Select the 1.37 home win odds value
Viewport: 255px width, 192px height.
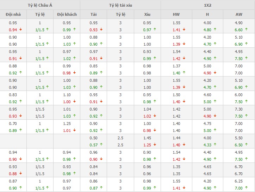(176, 66)
